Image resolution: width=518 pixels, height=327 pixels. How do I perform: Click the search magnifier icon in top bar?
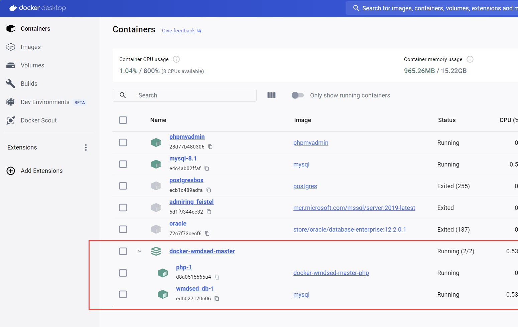[356, 8]
